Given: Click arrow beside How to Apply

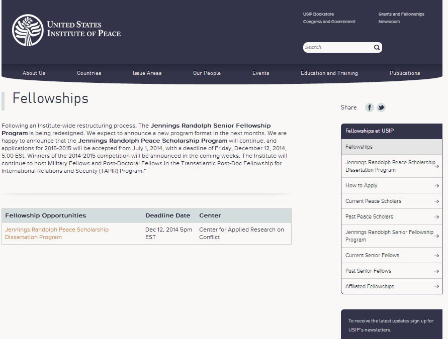Looking at the screenshot, I should coord(437,186).
